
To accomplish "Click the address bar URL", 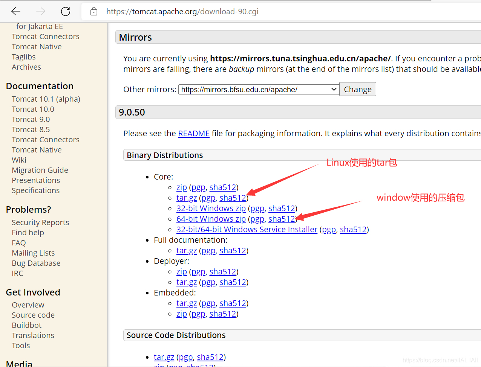I will 182,11.
